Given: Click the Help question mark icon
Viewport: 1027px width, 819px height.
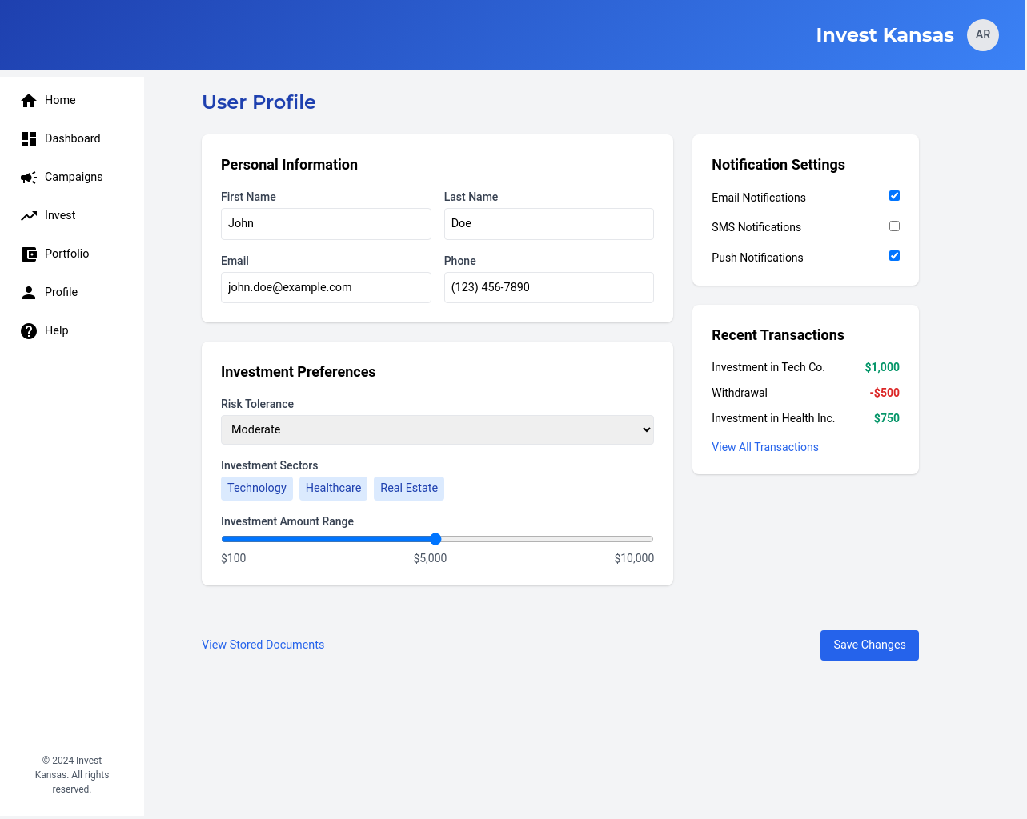Looking at the screenshot, I should tap(29, 331).
